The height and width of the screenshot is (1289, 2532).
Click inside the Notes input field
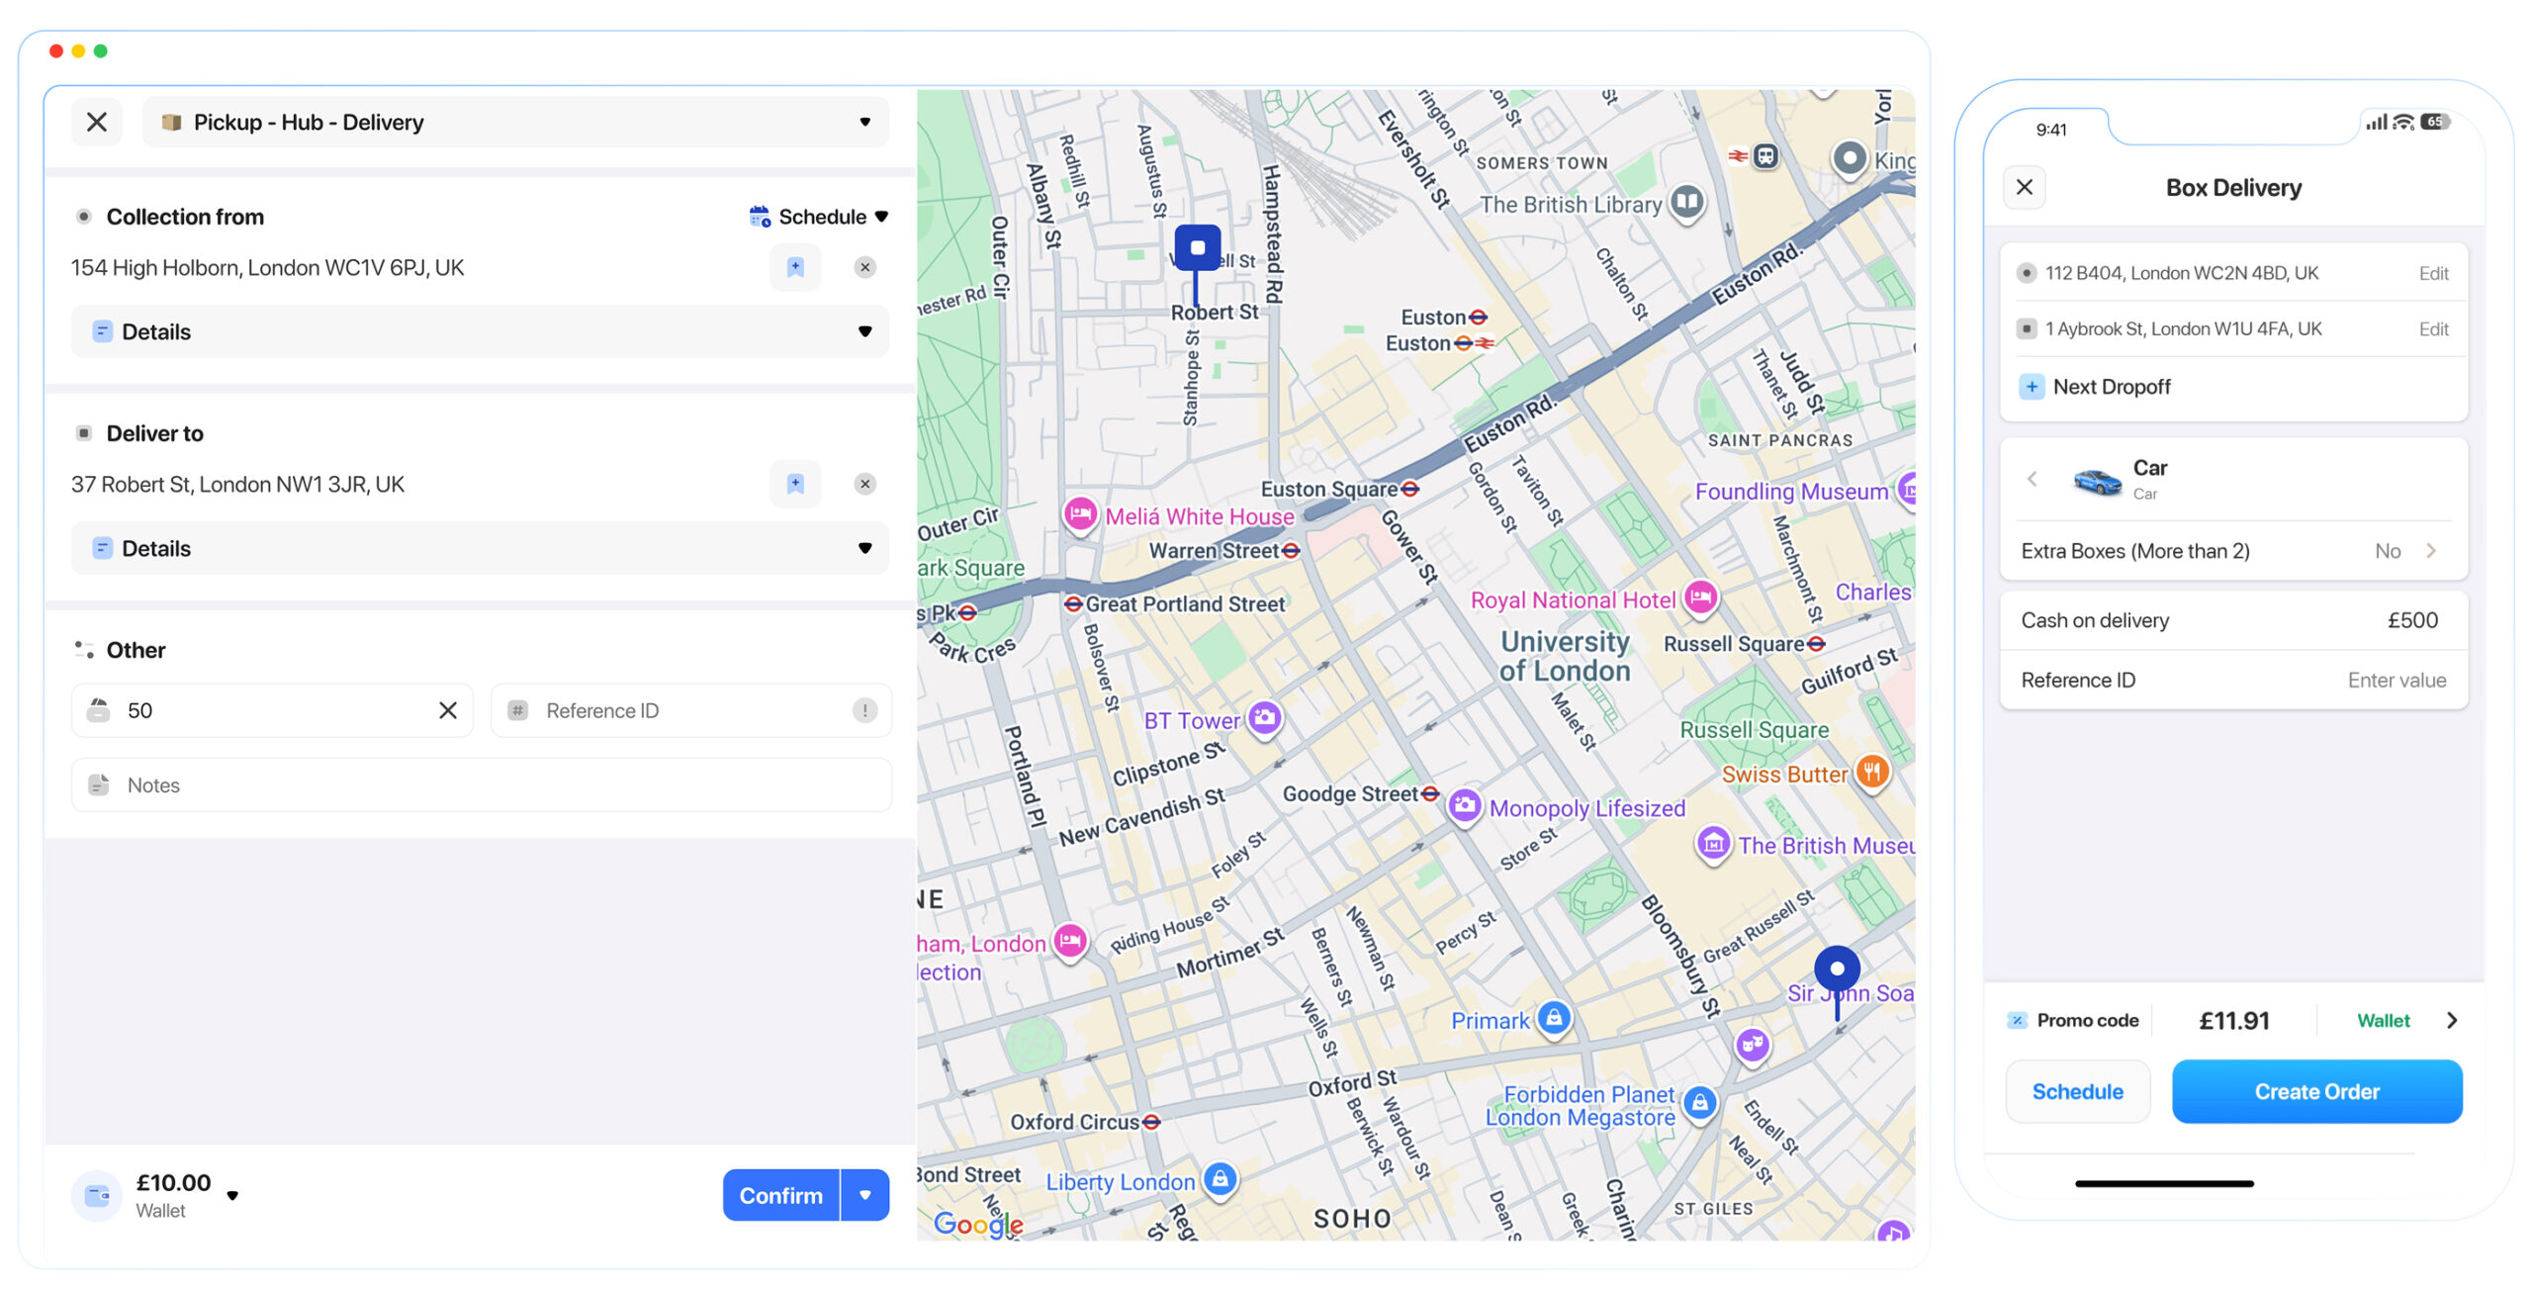click(396, 784)
